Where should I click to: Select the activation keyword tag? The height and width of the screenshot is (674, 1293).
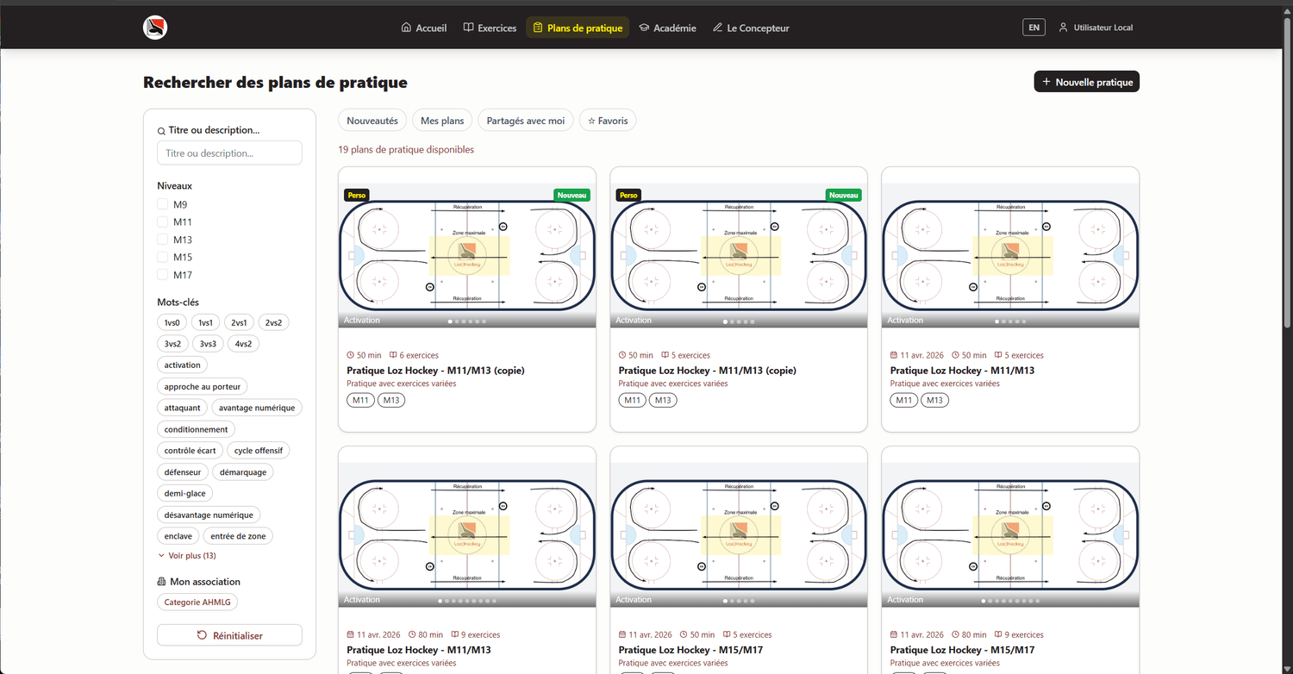point(182,365)
